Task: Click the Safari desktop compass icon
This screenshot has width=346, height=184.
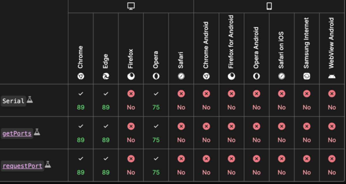Action: [x=181, y=76]
